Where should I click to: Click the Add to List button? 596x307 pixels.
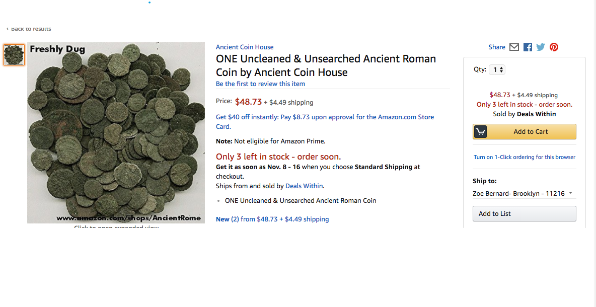pos(524,213)
